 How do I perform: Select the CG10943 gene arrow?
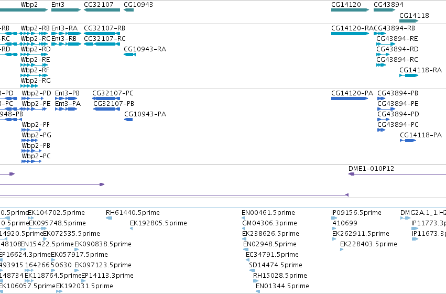tap(128, 10)
